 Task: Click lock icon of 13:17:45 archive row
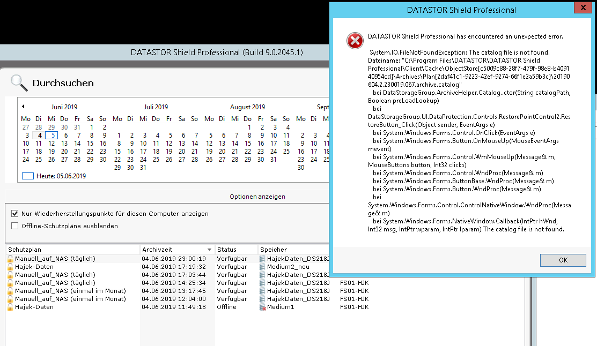click(x=10, y=291)
